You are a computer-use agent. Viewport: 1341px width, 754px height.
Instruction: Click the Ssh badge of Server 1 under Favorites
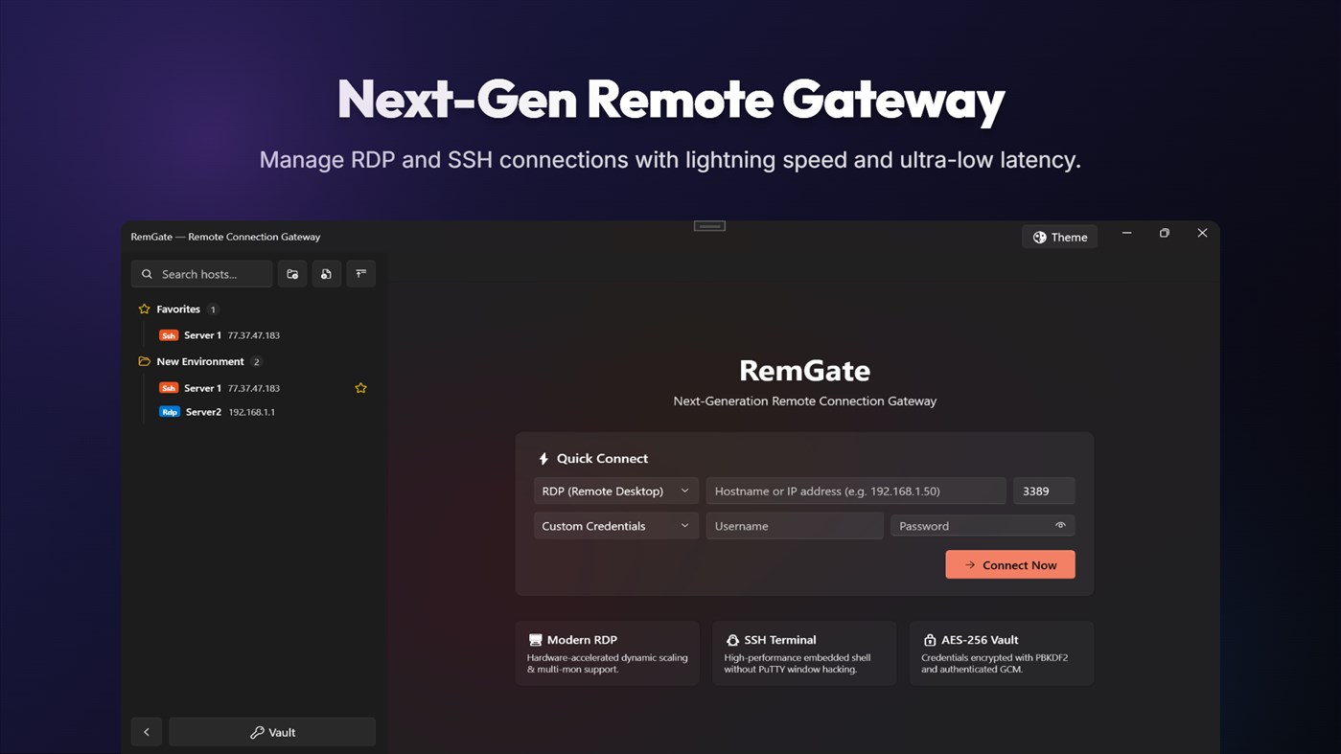click(x=169, y=335)
